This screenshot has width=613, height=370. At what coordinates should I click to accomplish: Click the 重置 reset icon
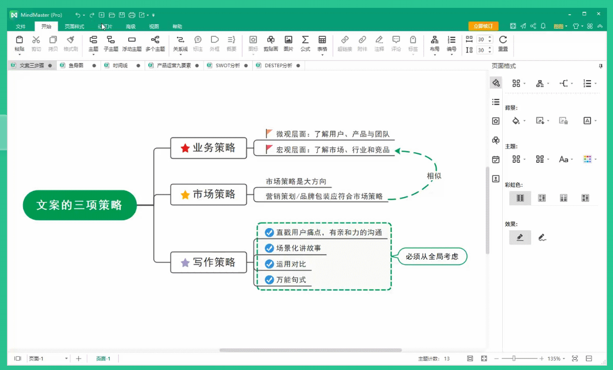[503, 40]
